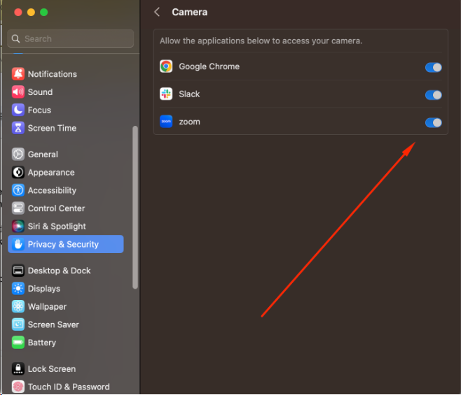Disable camera access for Google Chrome
Image resolution: width=461 pixels, height=395 pixels.
[434, 68]
